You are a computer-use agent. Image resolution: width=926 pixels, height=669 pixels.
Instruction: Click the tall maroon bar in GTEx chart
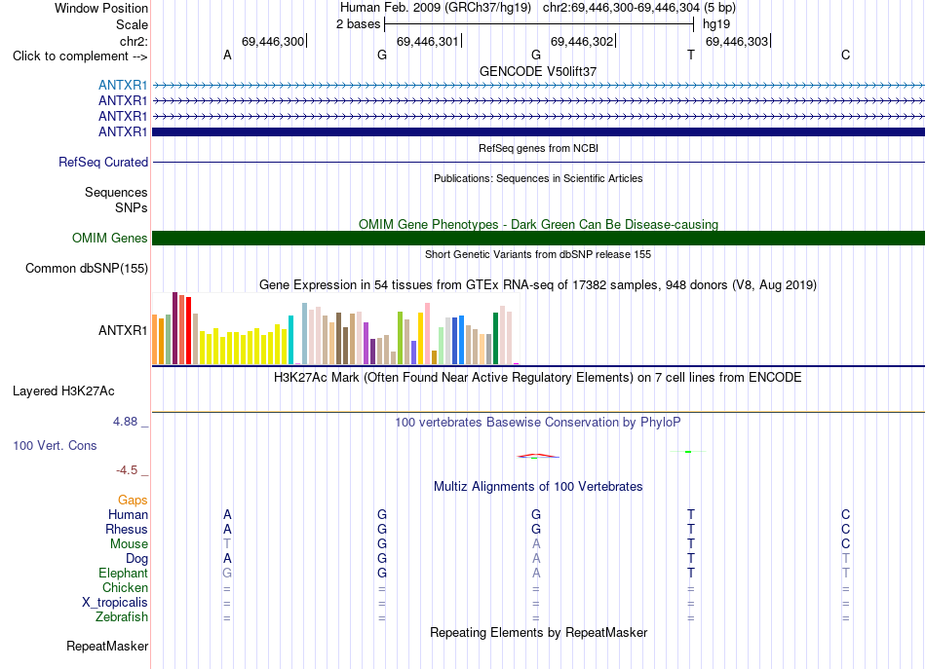(x=174, y=328)
